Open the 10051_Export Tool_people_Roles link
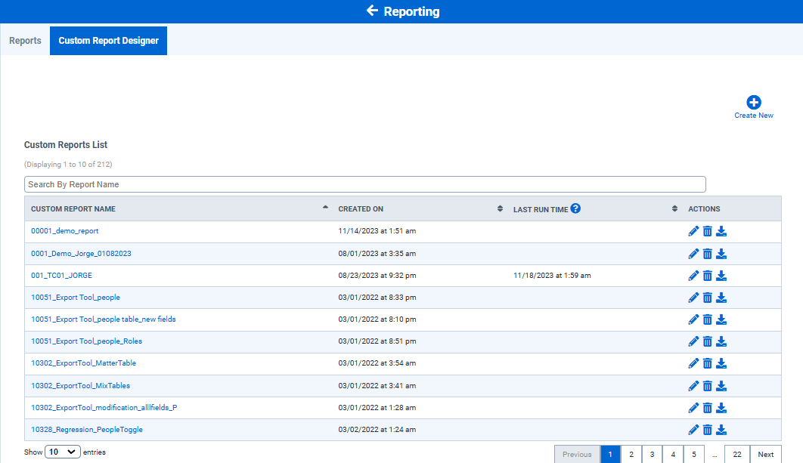The height and width of the screenshot is (463, 803). (86, 341)
